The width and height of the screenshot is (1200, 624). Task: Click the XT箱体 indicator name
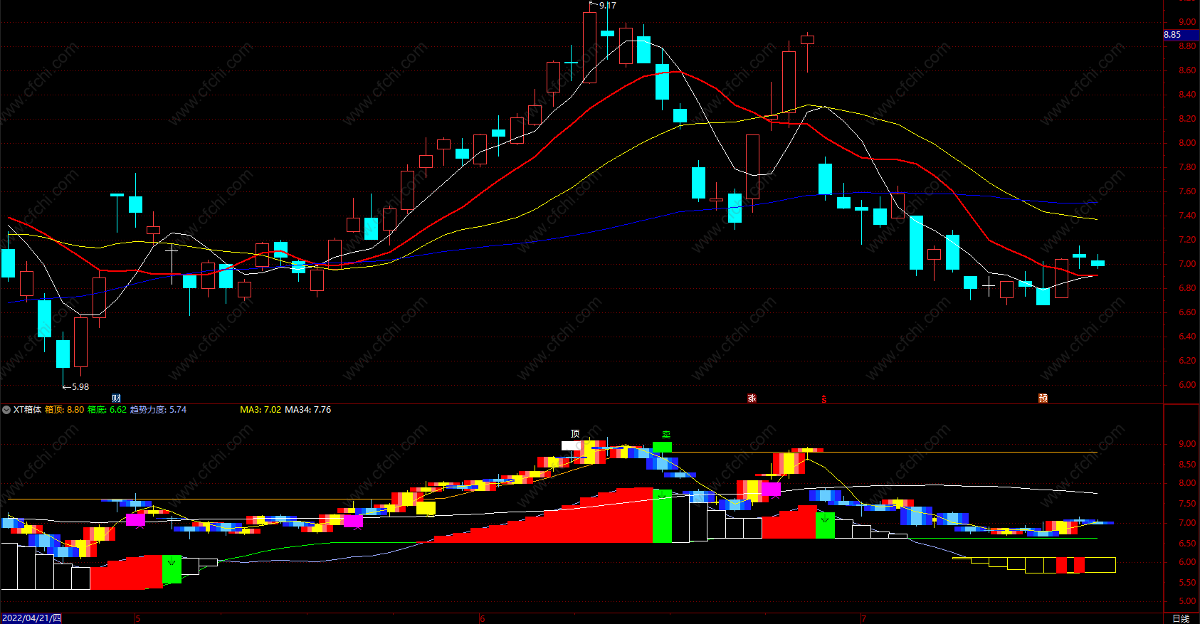pyautogui.click(x=28, y=410)
